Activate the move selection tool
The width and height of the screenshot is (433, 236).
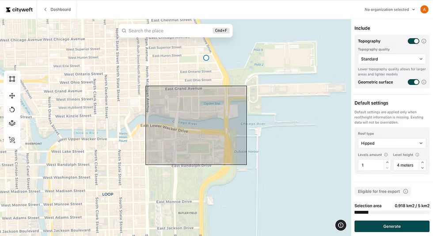(x=12, y=95)
